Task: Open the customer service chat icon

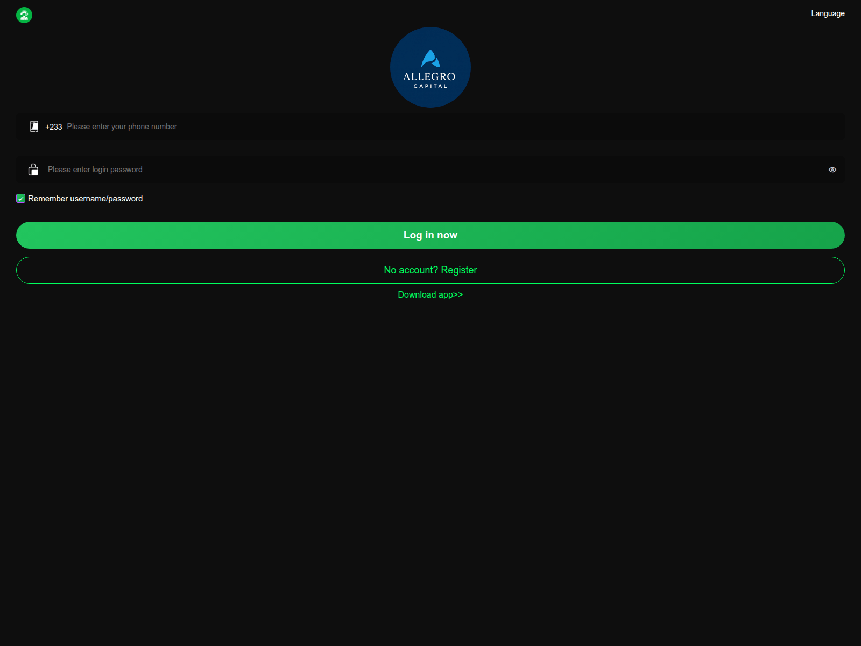Action: (24, 15)
